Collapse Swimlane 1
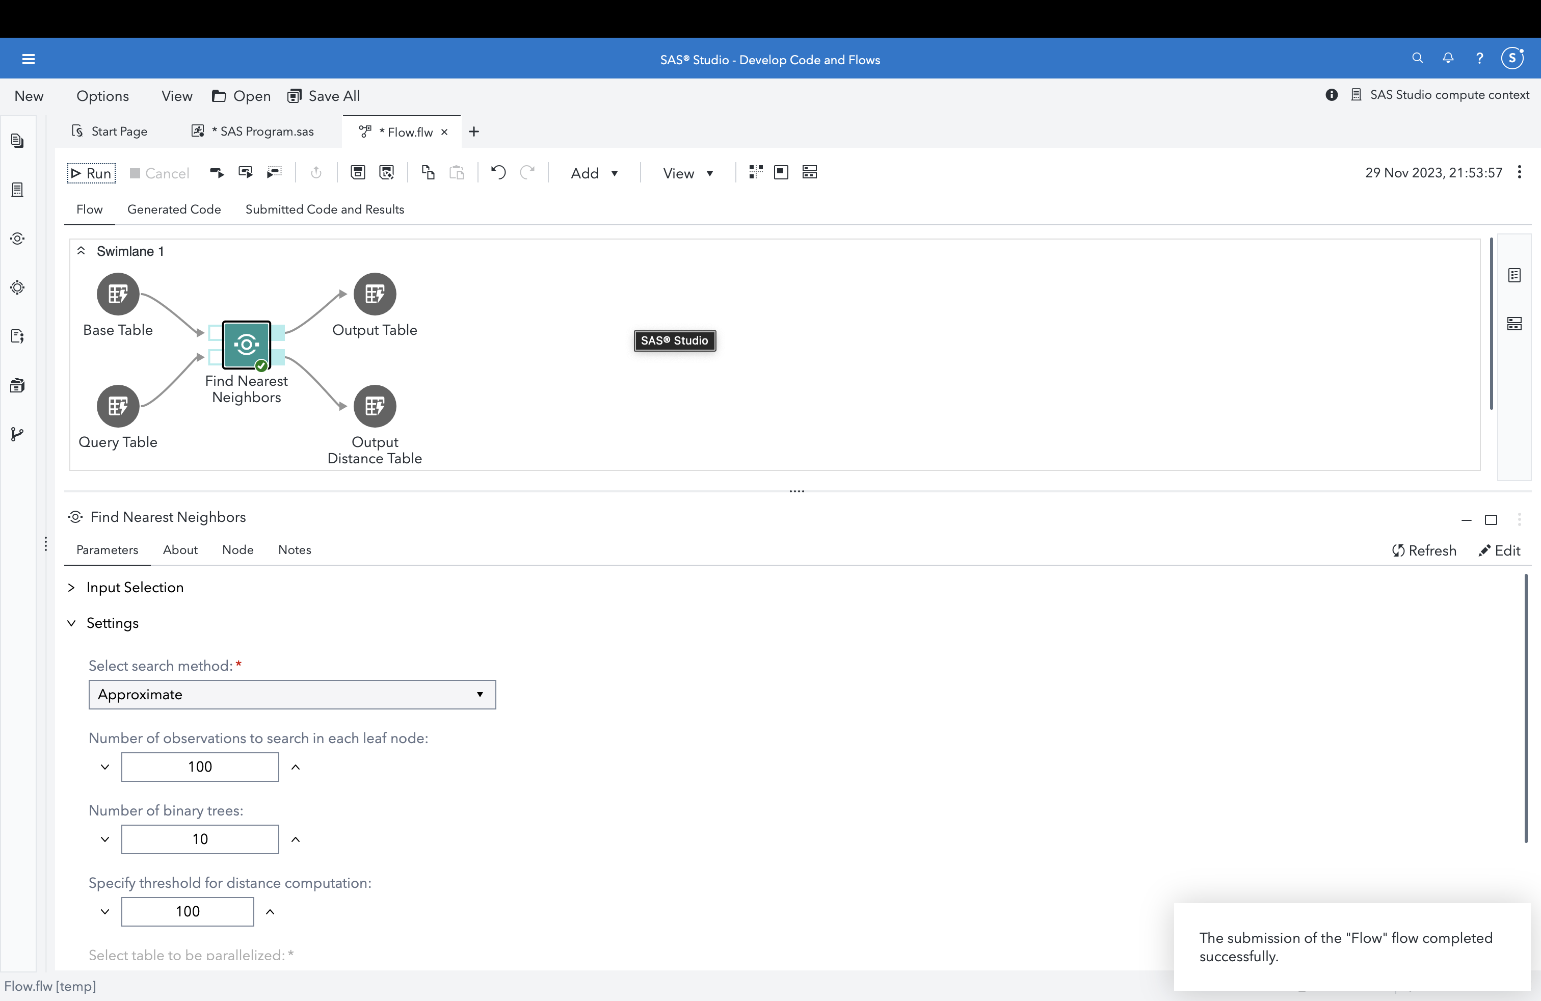 pyautogui.click(x=82, y=251)
